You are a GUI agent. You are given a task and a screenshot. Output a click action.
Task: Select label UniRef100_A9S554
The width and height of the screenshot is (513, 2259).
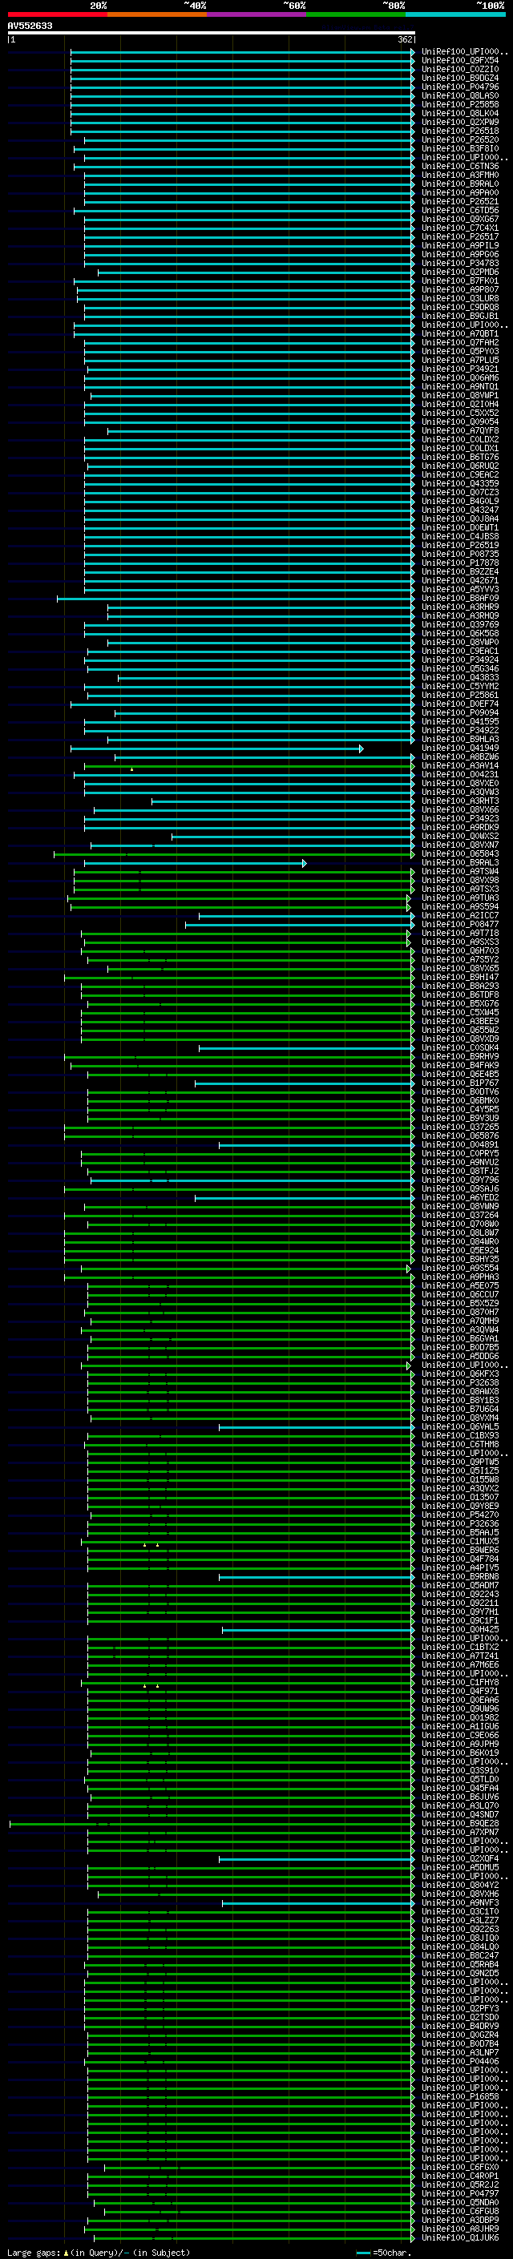460,1269
